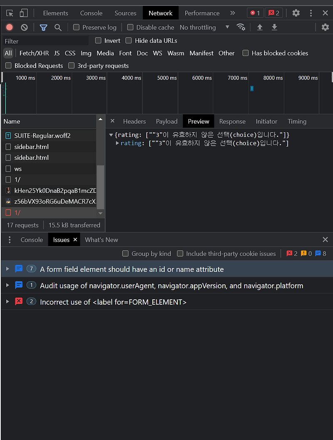Import HAR file using upload arrow

(259, 27)
